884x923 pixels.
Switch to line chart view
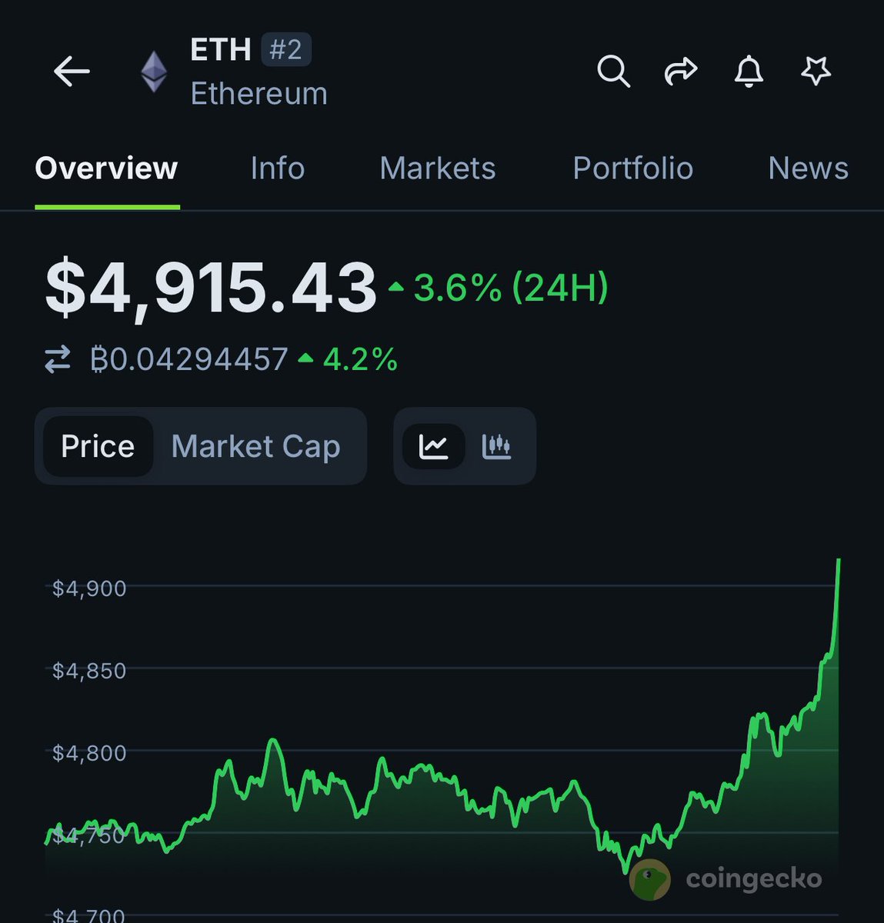[433, 446]
